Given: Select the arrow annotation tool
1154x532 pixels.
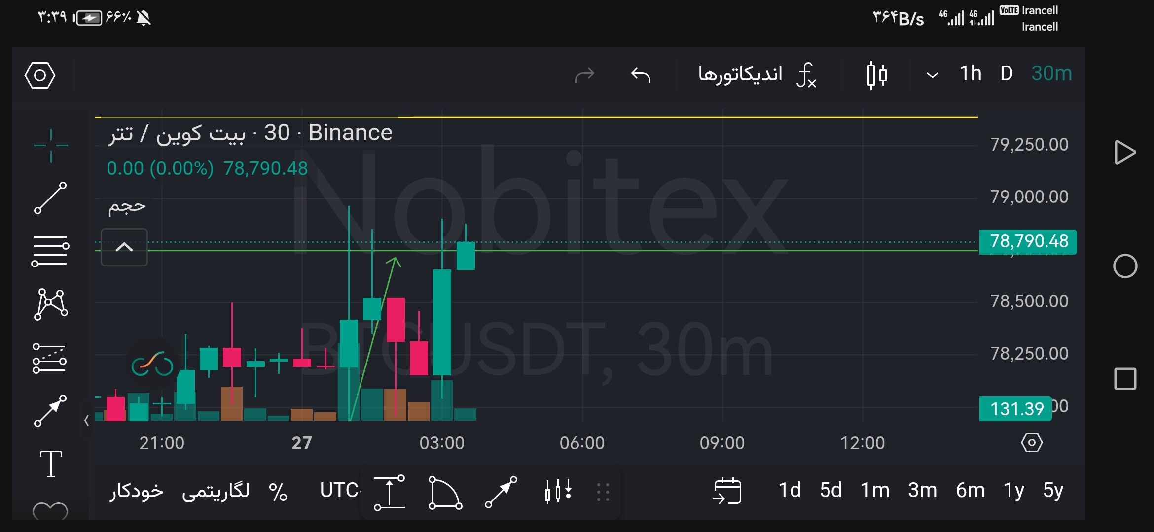Looking at the screenshot, I should tap(50, 411).
